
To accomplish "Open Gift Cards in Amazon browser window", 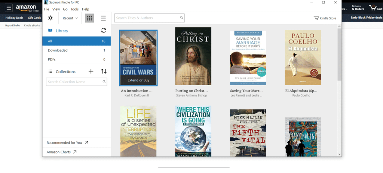I will click(x=34, y=18).
